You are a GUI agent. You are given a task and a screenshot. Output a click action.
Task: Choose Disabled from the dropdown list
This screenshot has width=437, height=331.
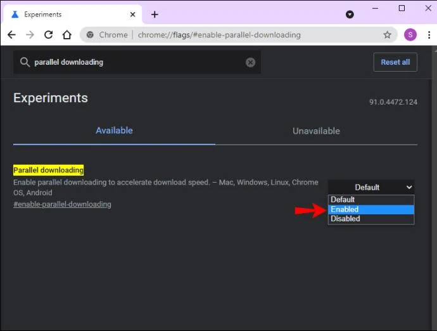coord(371,219)
